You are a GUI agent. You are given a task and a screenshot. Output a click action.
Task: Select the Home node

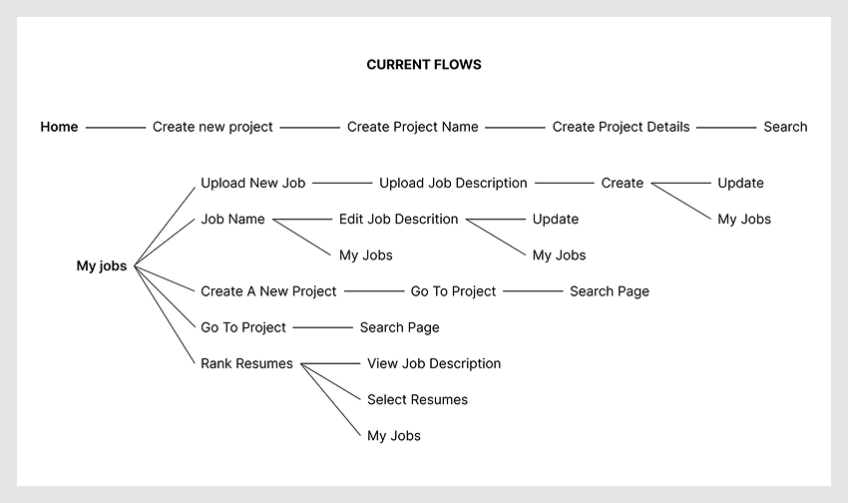click(59, 127)
